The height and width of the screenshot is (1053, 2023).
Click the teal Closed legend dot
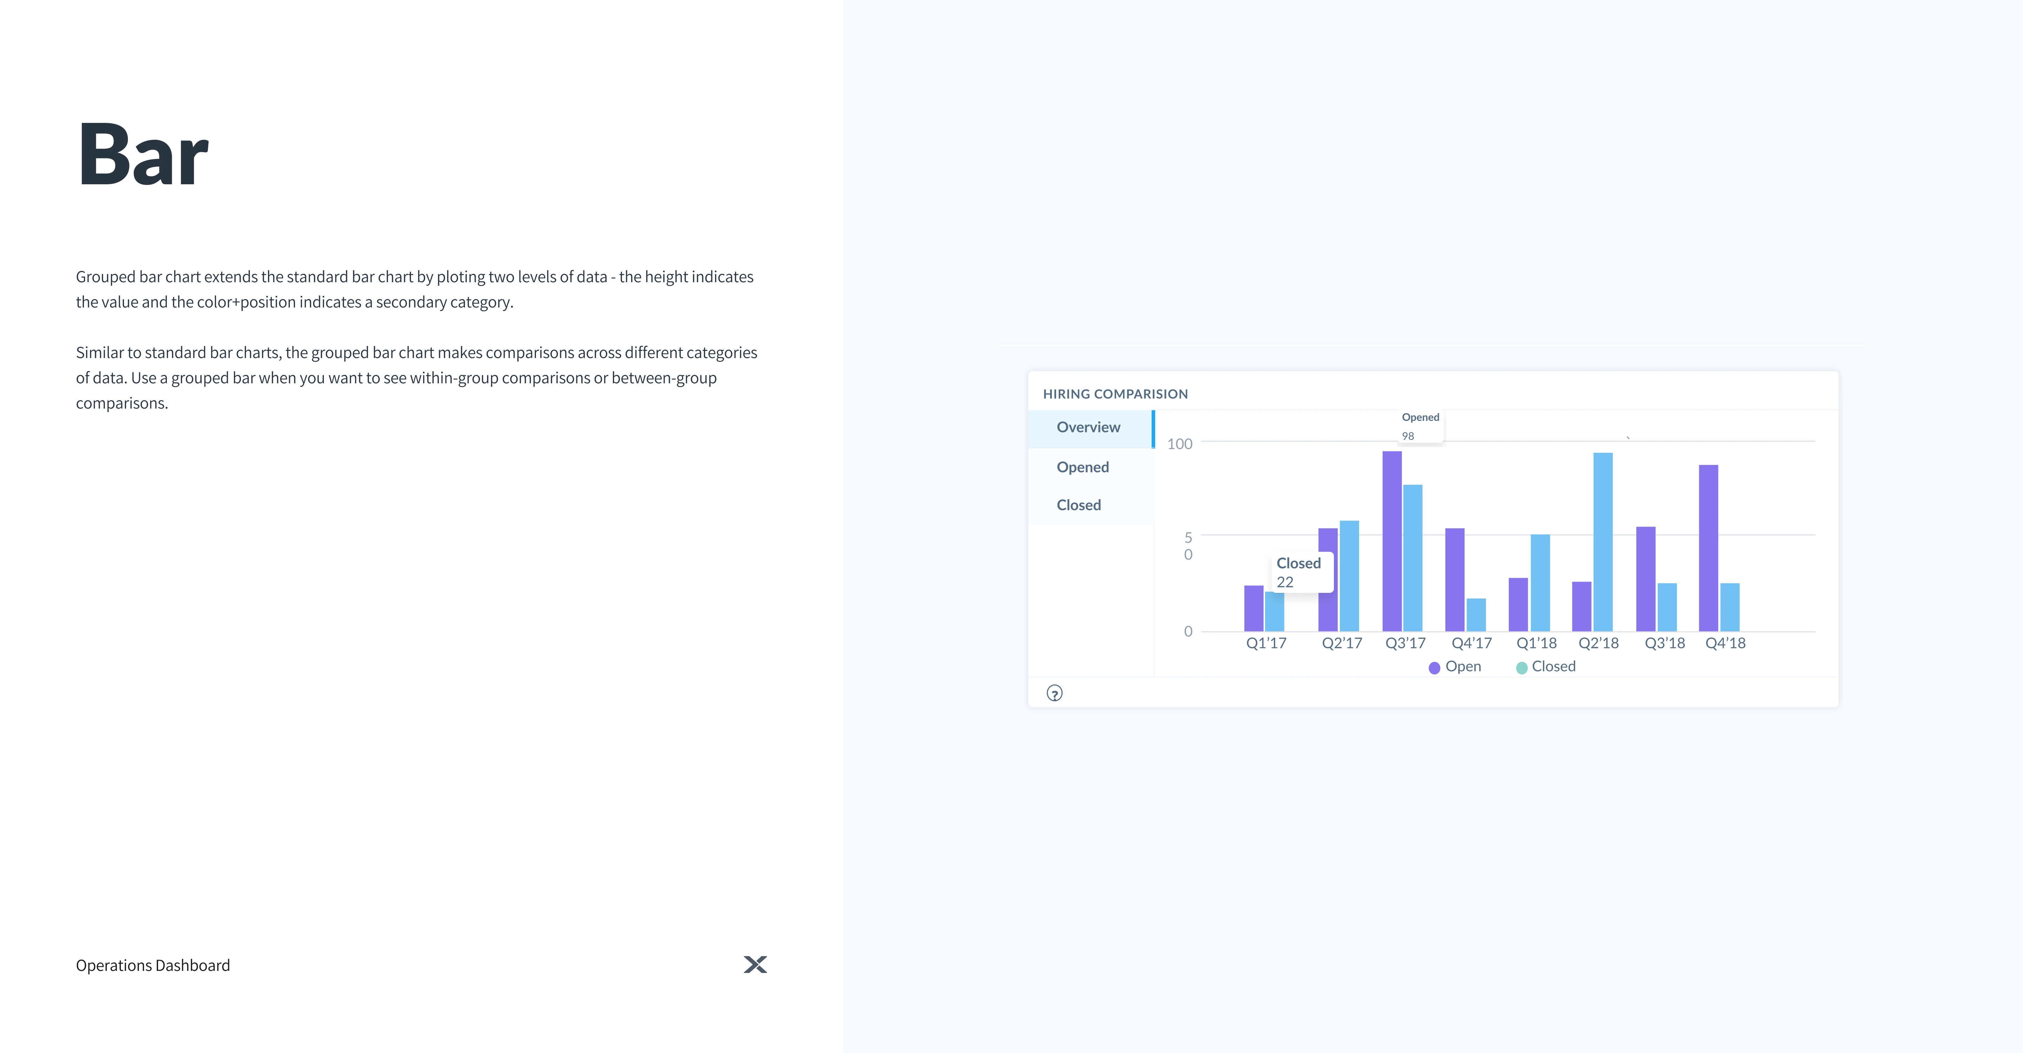coord(1521,668)
